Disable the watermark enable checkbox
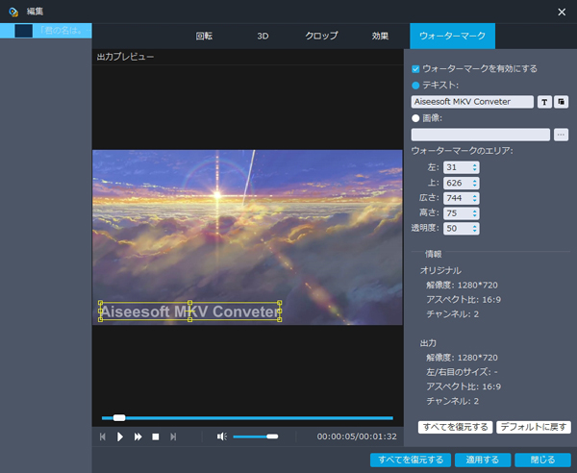Viewport: 577px width, 473px height. [x=415, y=69]
